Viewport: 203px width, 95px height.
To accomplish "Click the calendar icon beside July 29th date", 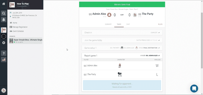I will point(10,13).
